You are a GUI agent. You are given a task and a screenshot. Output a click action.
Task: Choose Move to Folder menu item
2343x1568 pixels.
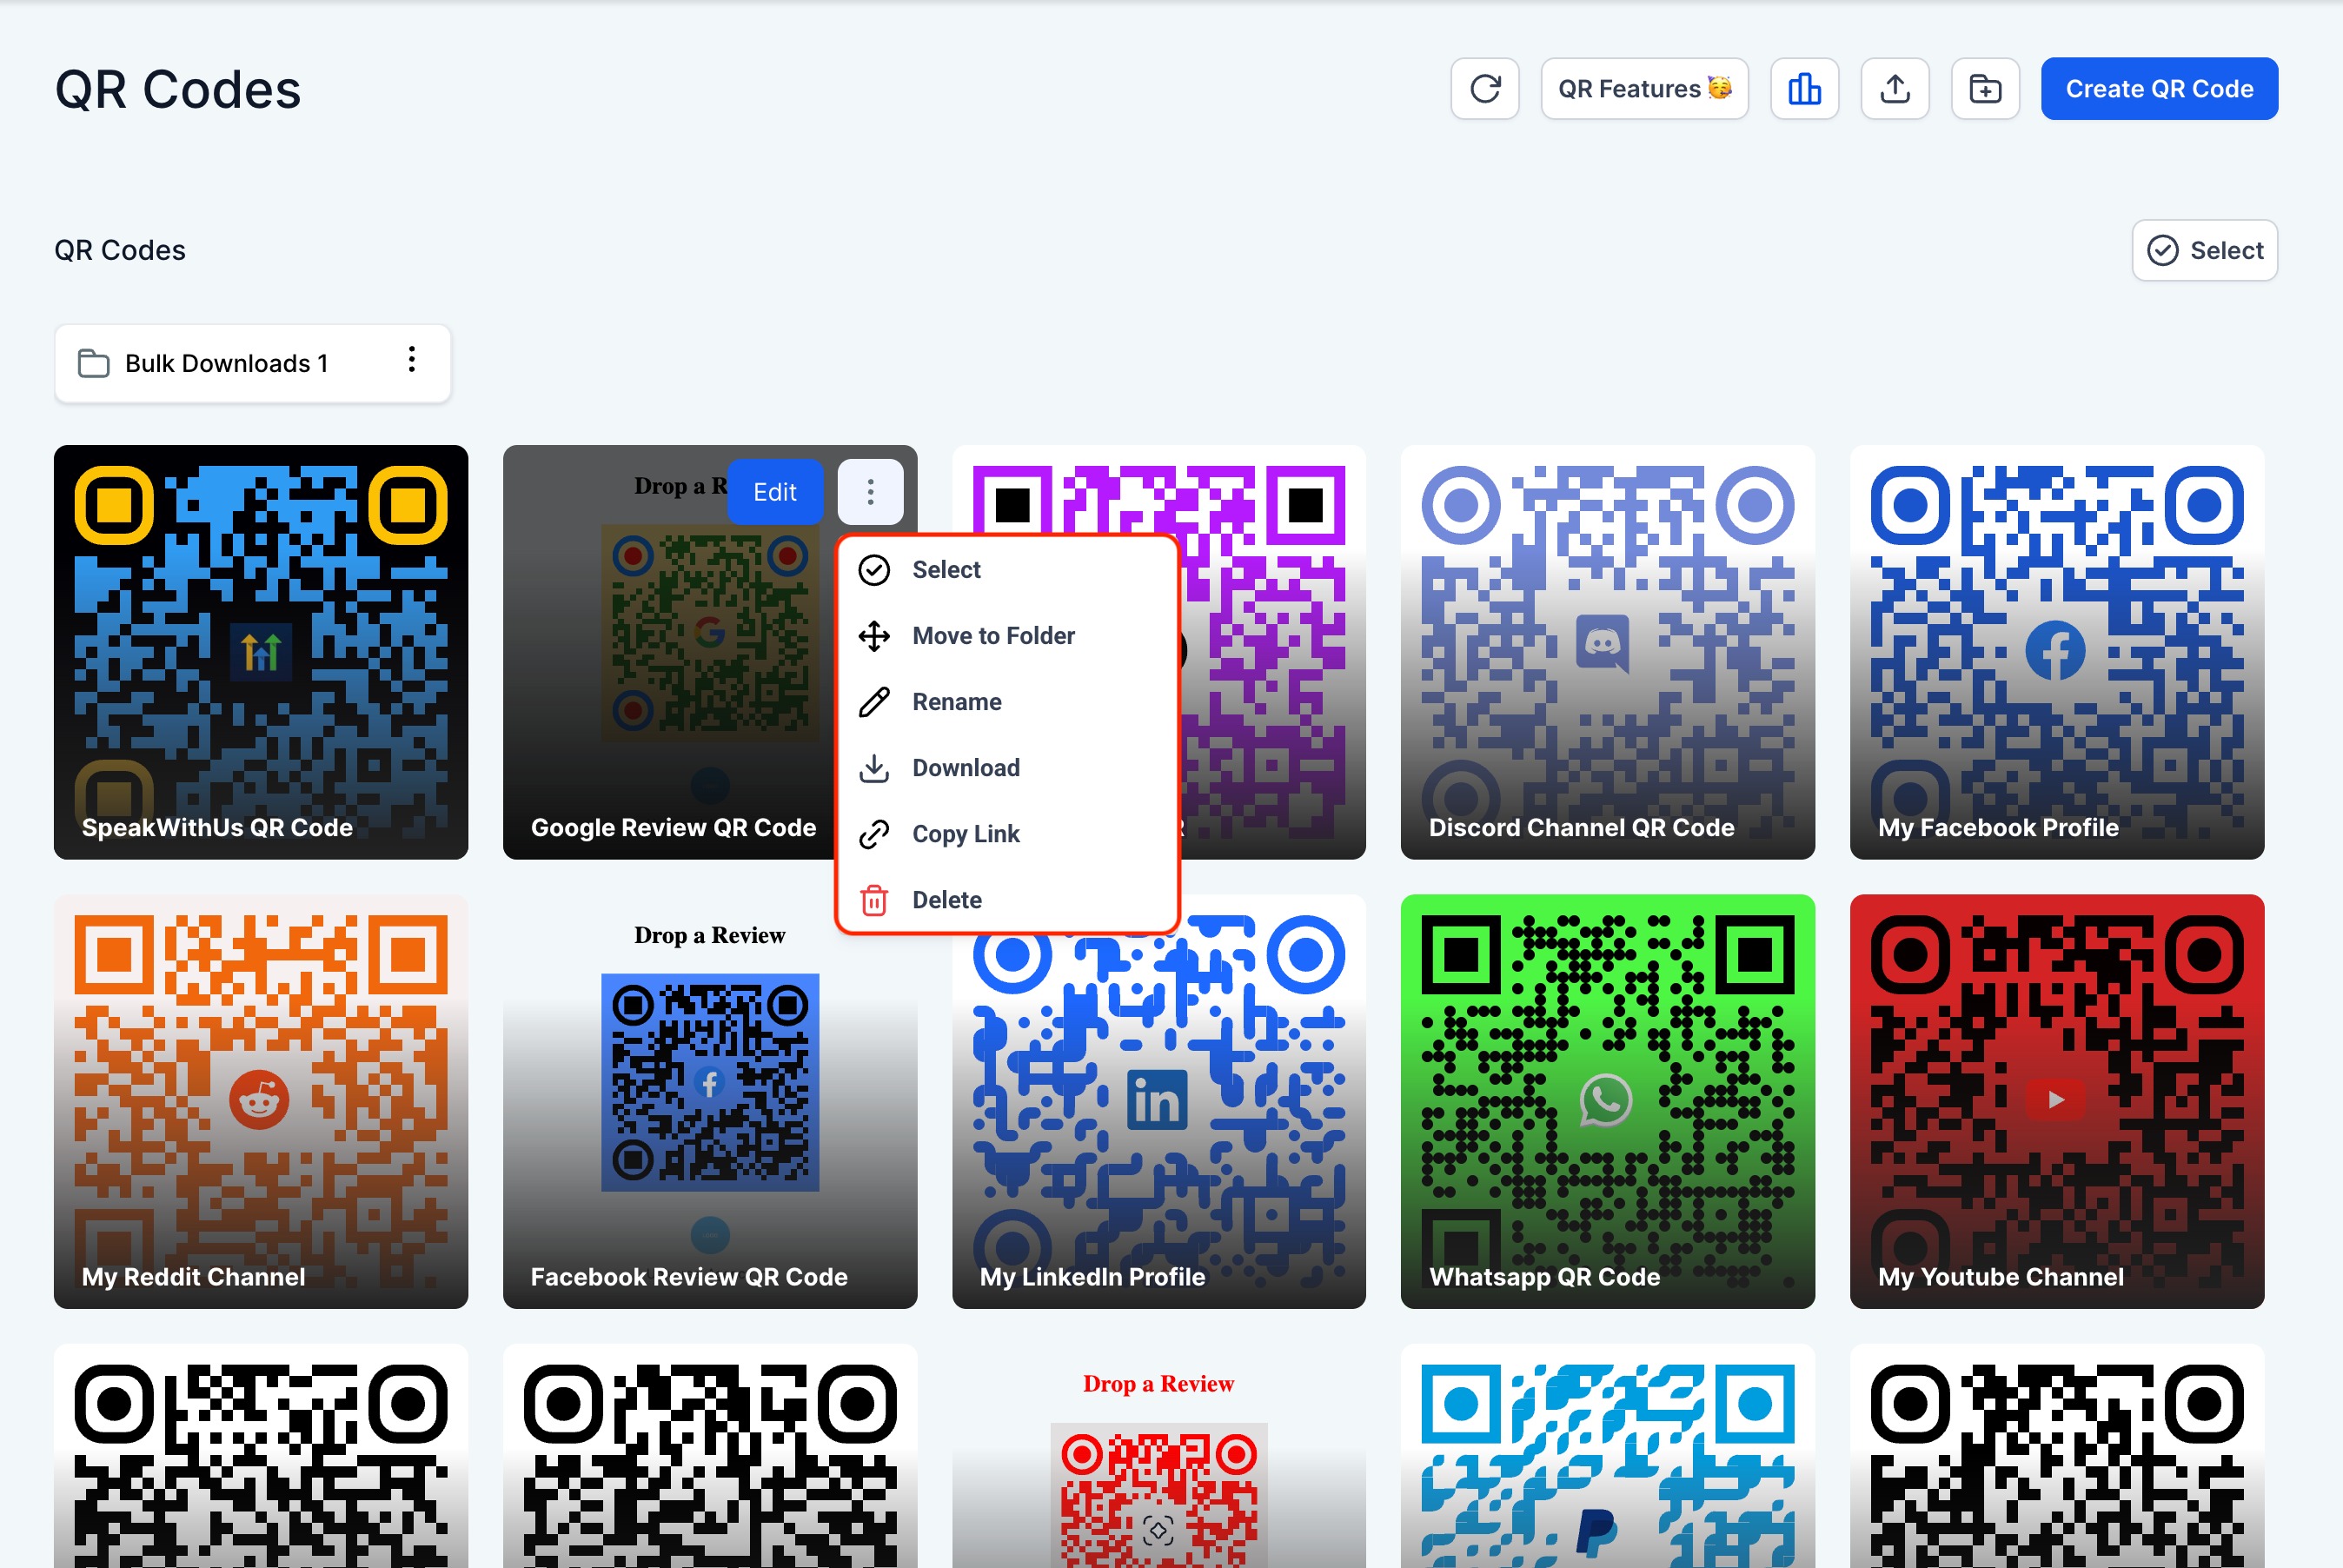tap(992, 636)
